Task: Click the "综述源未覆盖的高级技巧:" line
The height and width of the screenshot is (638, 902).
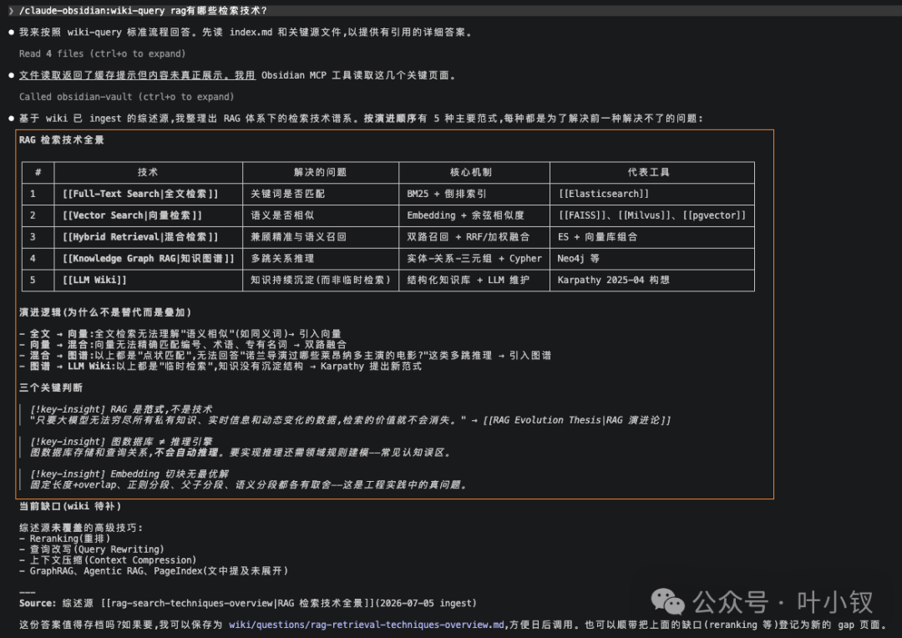Action: tap(80, 528)
